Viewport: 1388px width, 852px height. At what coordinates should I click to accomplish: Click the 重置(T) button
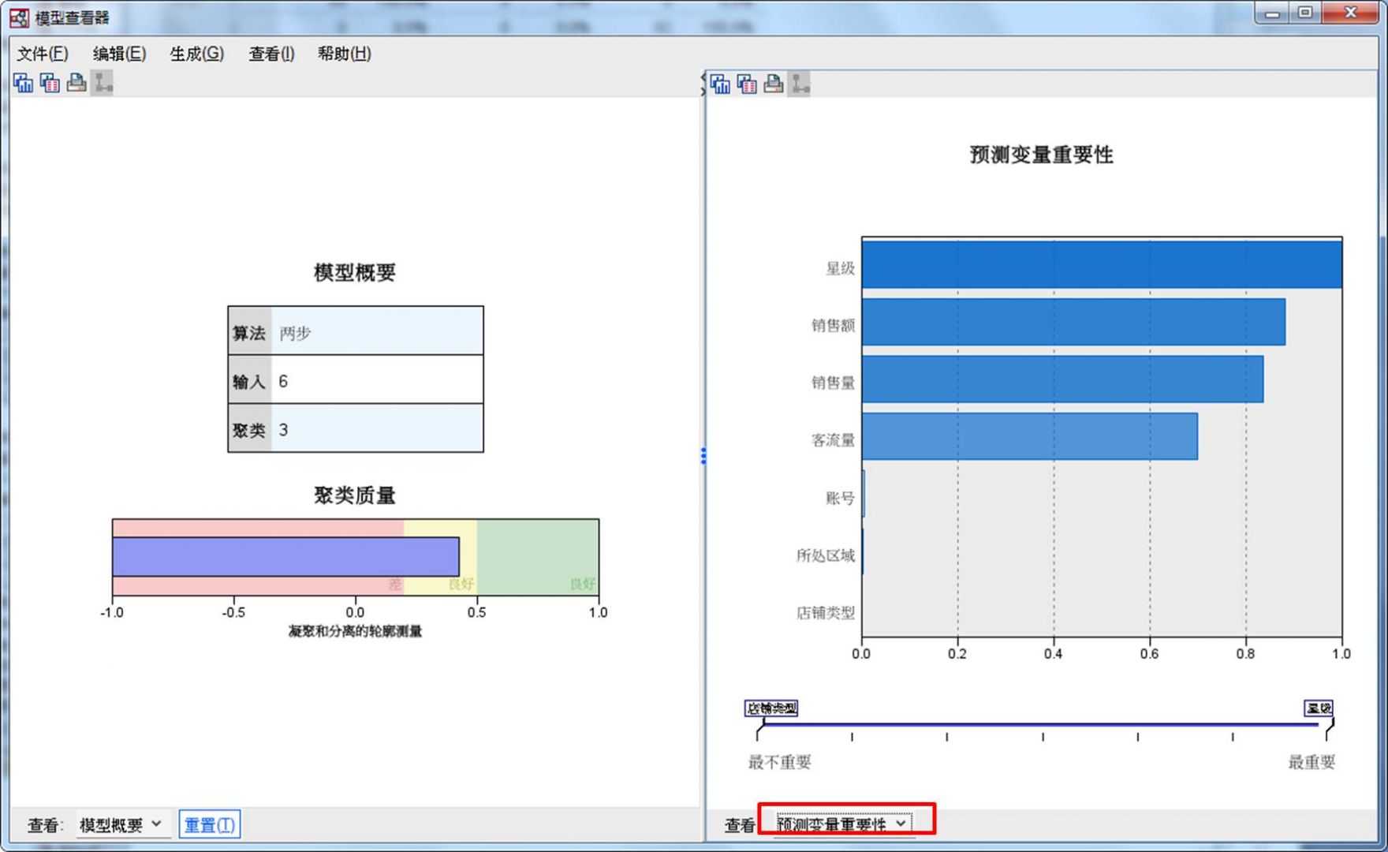tap(209, 824)
